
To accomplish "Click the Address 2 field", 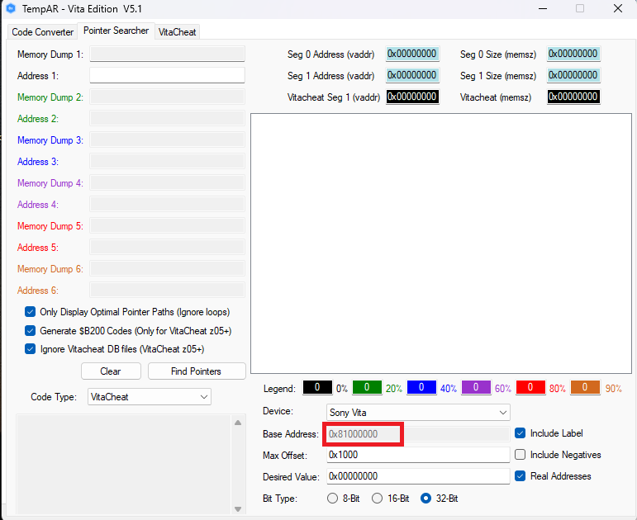I will pyautogui.click(x=167, y=119).
